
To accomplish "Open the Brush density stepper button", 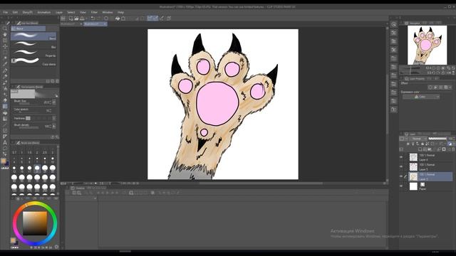I will click(54, 127).
